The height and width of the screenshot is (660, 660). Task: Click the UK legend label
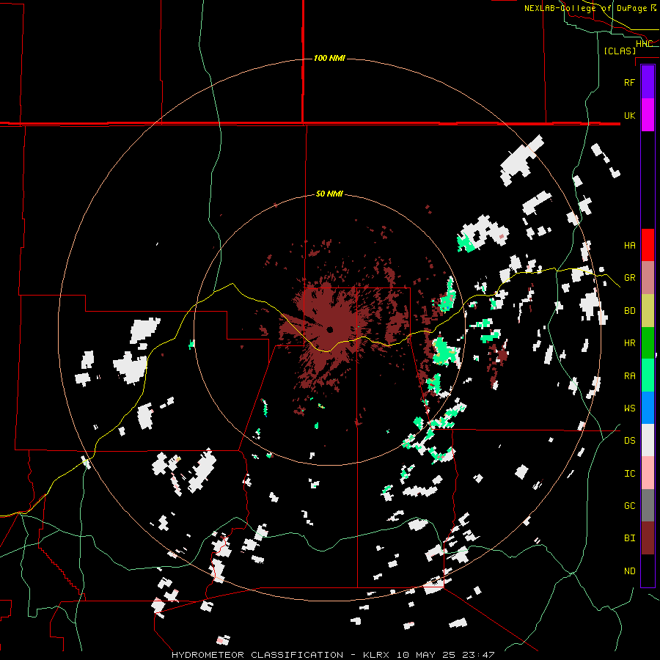(x=630, y=115)
